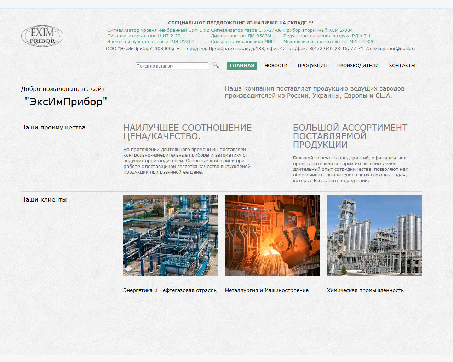Click the metallurgy molten steel photo

pos(273,236)
